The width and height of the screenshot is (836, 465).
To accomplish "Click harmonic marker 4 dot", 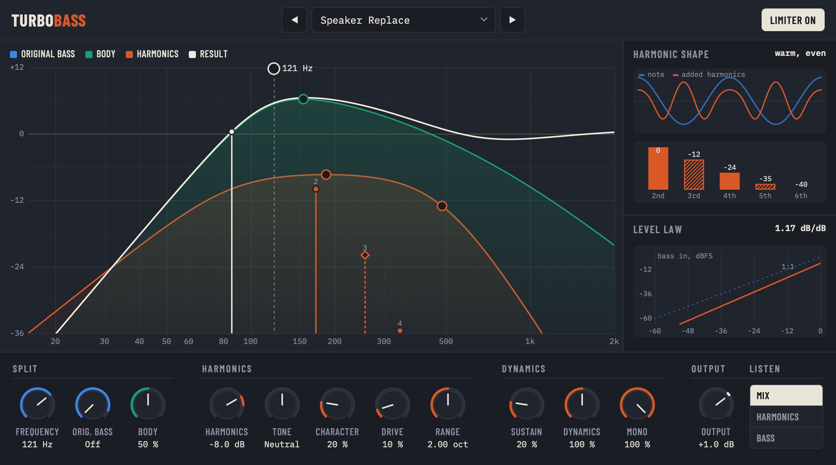I will 400,331.
